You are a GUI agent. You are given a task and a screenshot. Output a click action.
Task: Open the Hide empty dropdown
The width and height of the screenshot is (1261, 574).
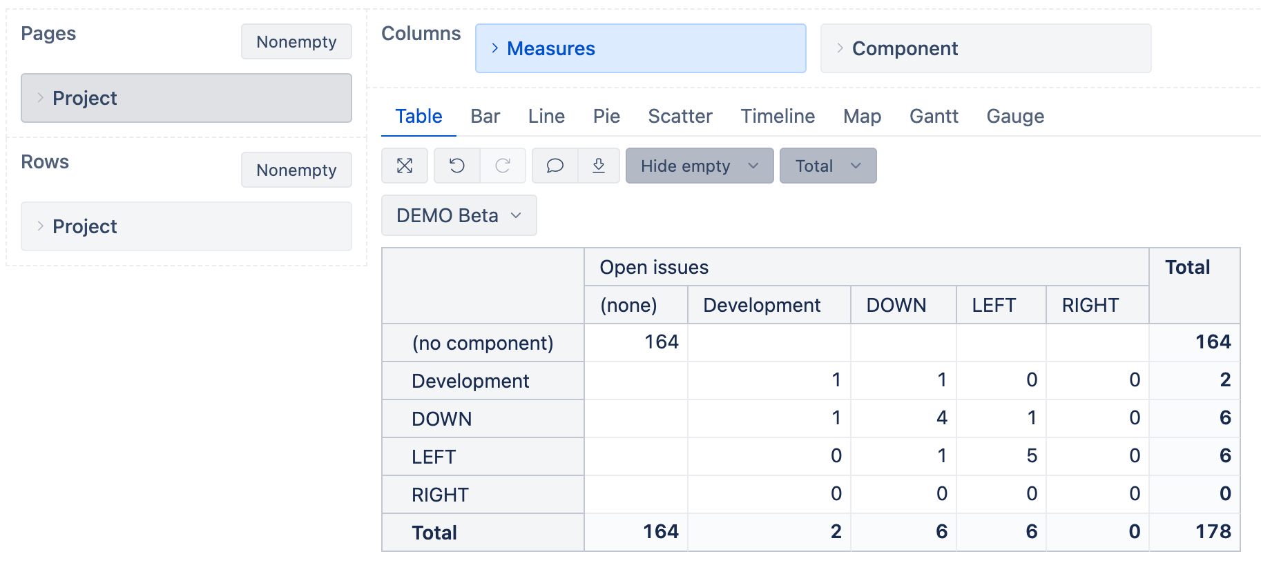[700, 166]
